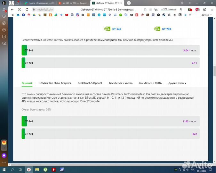Open the tab count button showing 3
This screenshot has height=173, width=216.
point(11,3)
